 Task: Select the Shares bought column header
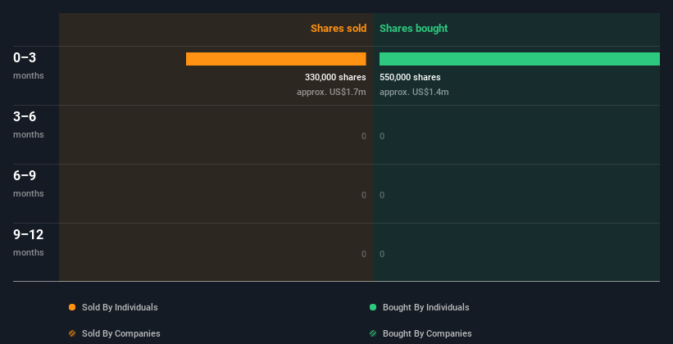tap(414, 29)
